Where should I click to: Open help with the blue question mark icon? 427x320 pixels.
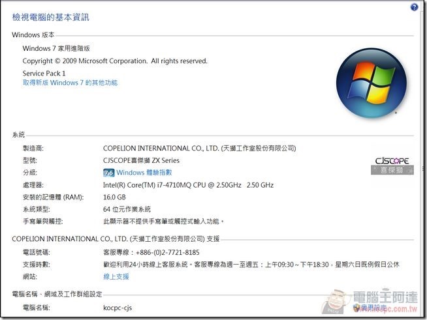coord(414,7)
